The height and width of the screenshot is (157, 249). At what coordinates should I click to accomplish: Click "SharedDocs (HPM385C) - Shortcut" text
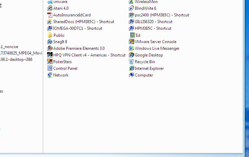[x=84, y=22]
